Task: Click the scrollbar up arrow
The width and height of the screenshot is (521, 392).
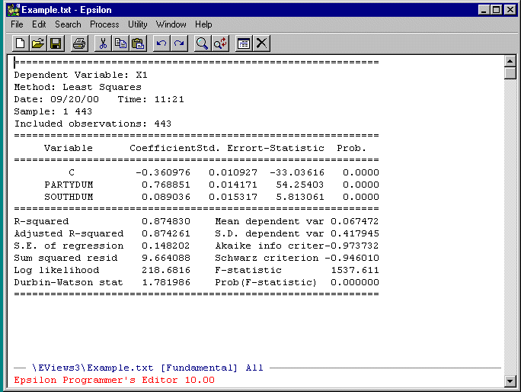Action: (x=510, y=61)
